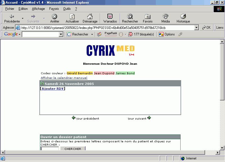Click the Windows flag logo in menu bar

click(219, 9)
